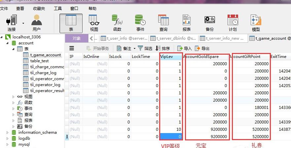Open the Backup (备份) tool
The height and width of the screenshot is (148, 291).
coord(210,23)
